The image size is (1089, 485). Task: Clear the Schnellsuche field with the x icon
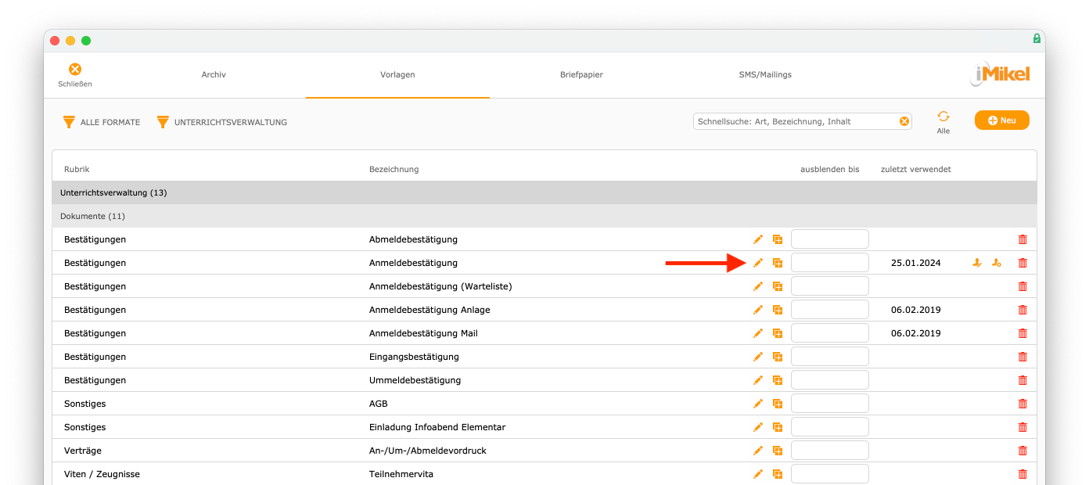pos(904,121)
